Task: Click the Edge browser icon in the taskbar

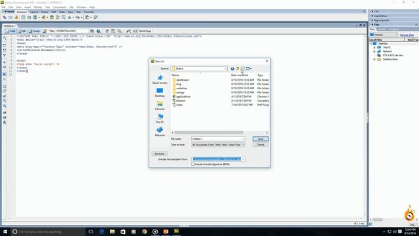Action: 102,231
